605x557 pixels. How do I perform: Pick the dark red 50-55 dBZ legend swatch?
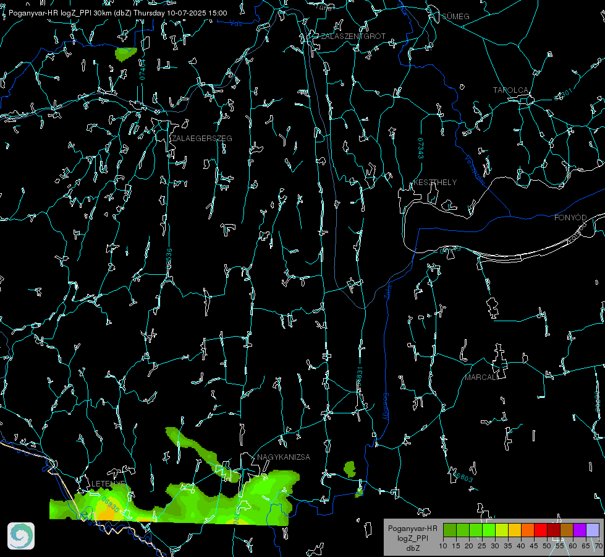(554, 530)
